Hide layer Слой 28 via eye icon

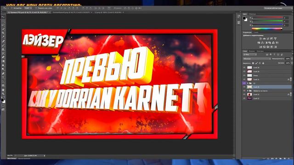[244, 67]
